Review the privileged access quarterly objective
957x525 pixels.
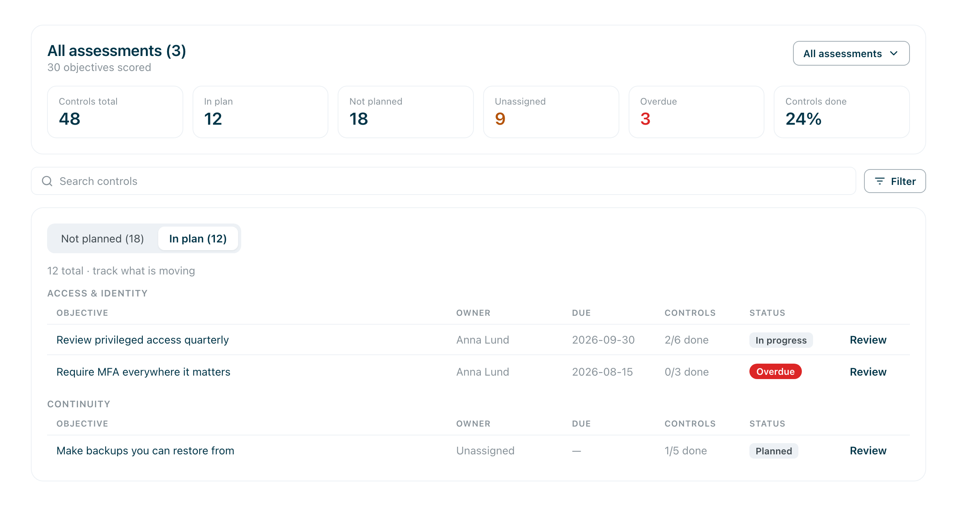[x=868, y=340]
